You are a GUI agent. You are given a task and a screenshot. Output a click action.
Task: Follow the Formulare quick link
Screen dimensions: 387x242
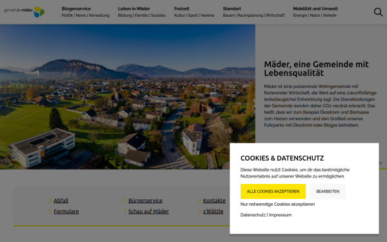66,212
